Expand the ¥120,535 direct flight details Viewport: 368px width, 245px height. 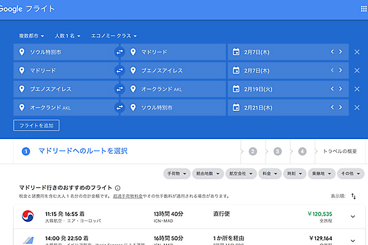(x=353, y=216)
